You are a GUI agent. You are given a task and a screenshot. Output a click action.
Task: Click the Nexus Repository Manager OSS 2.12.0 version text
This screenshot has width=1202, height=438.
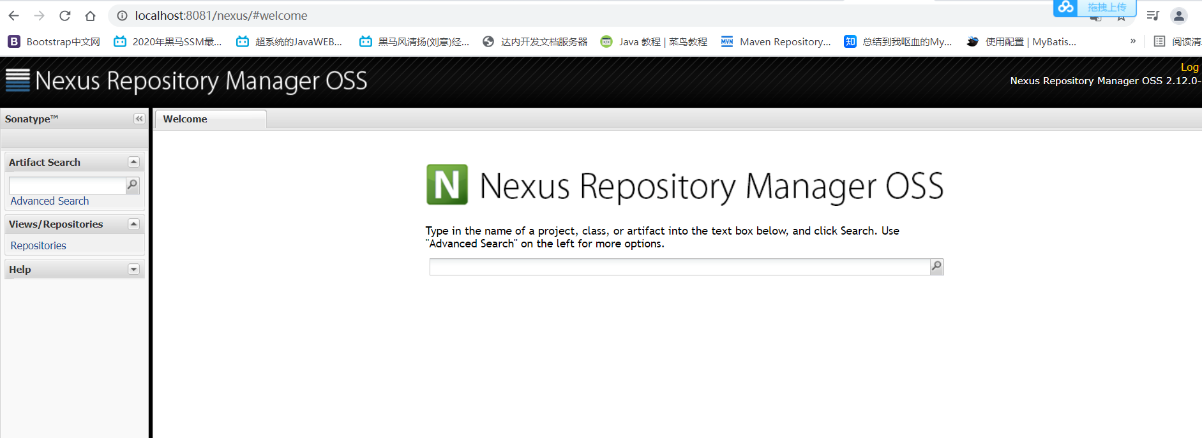pyautogui.click(x=1106, y=81)
